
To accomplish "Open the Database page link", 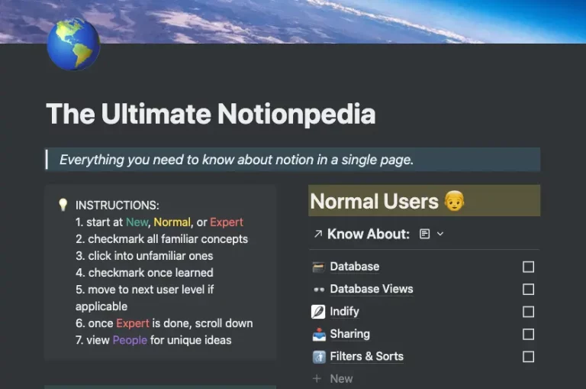I will pos(355,267).
